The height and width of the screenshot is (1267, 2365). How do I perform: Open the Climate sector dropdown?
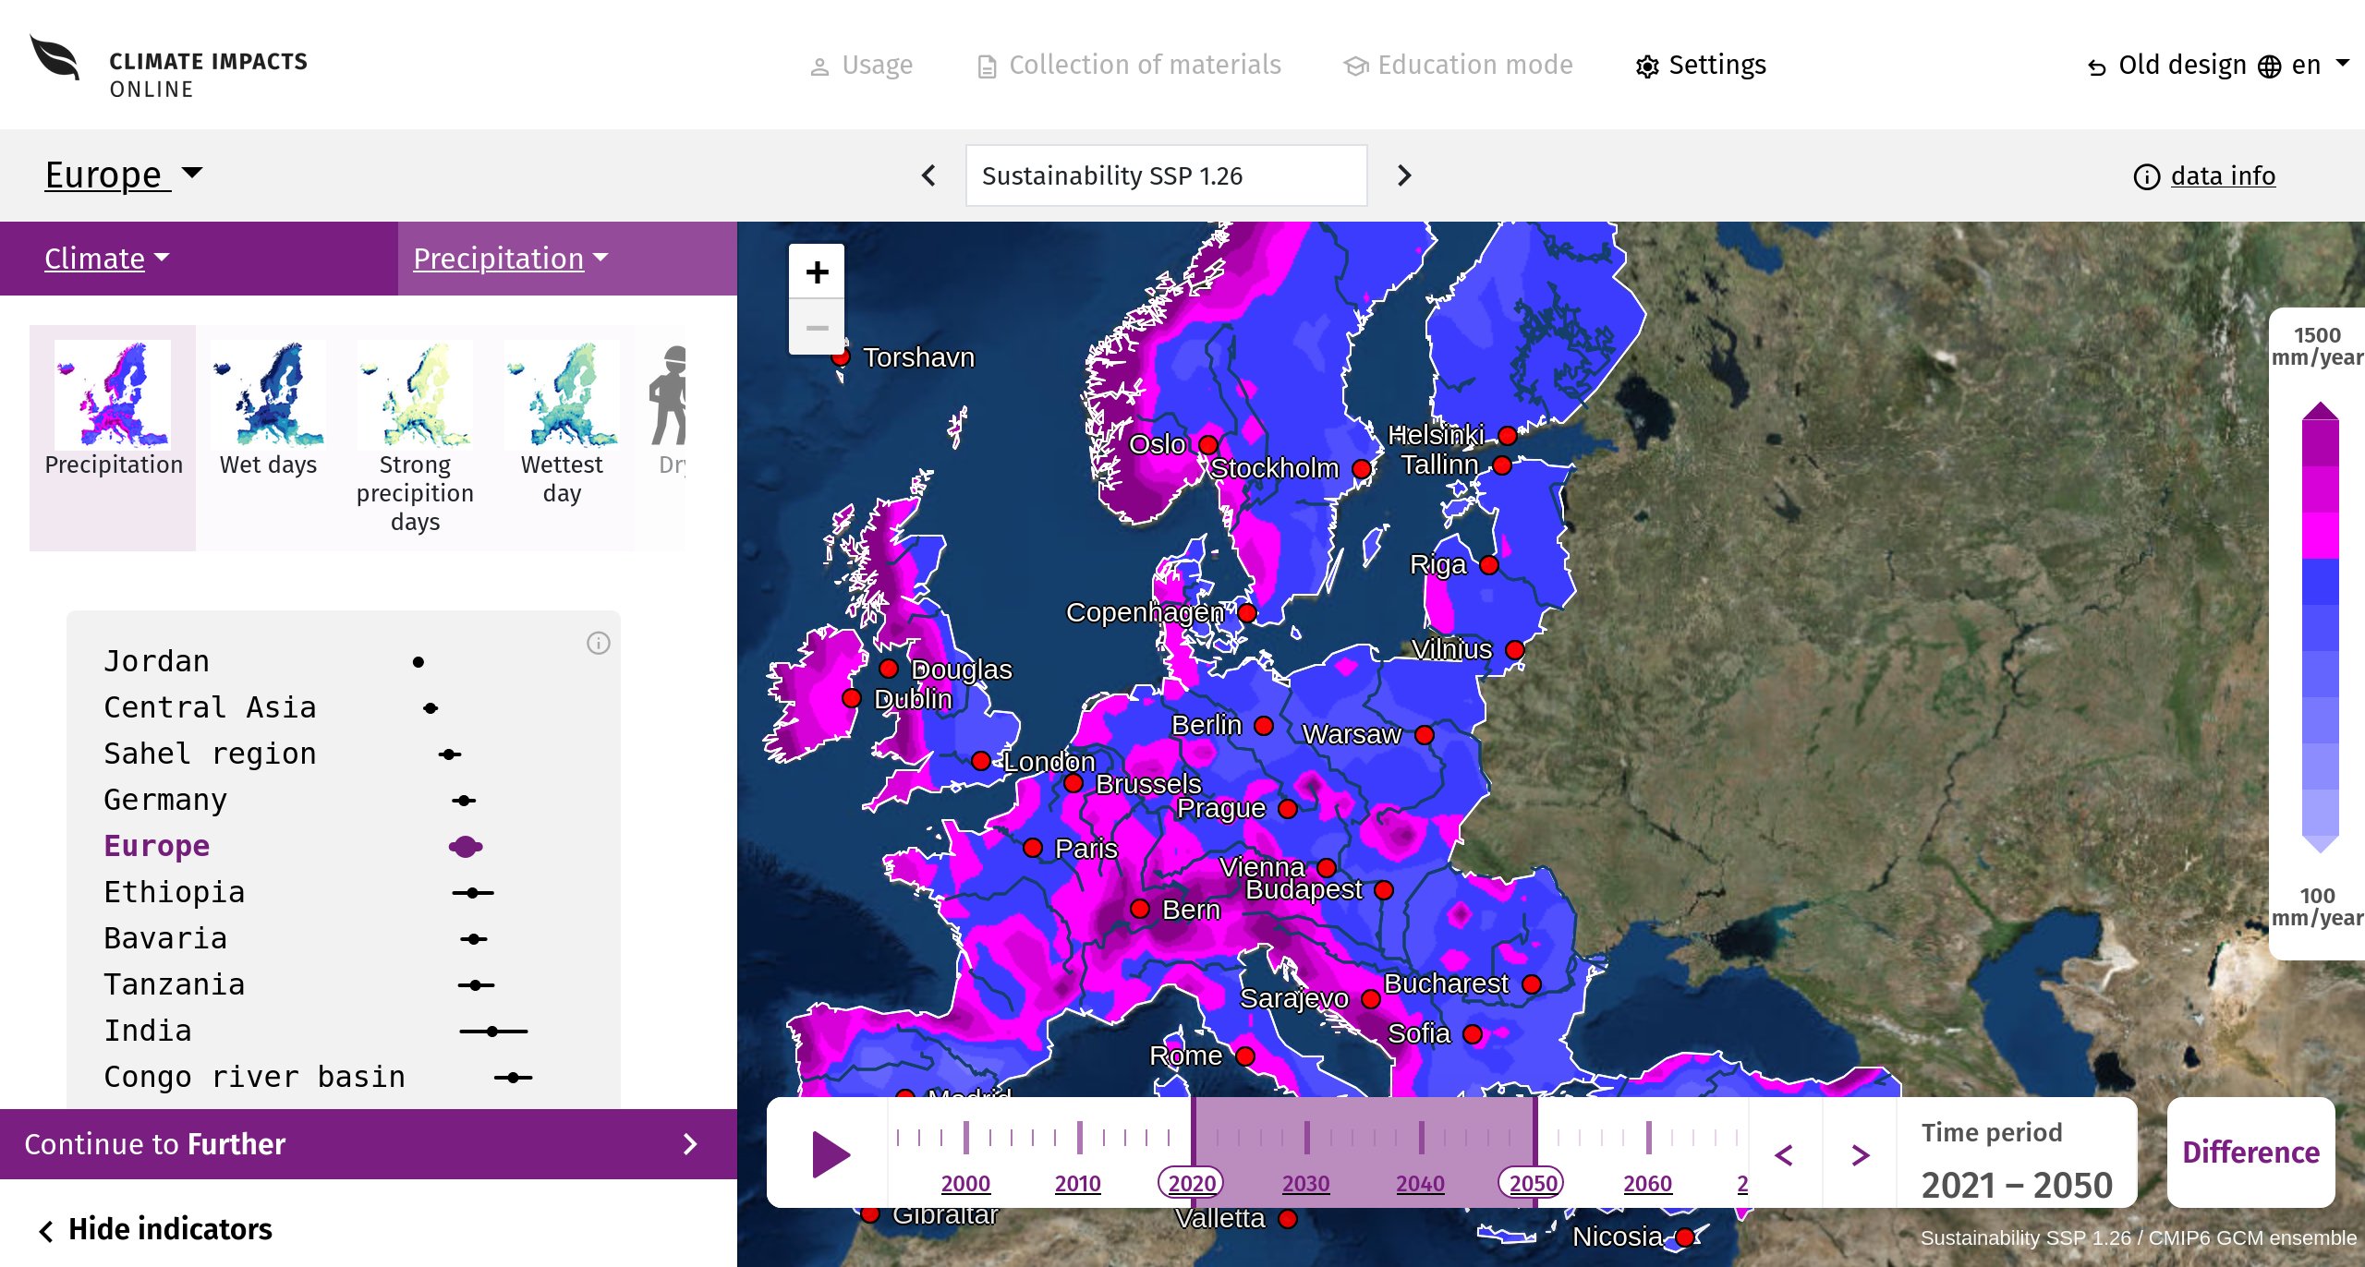point(107,259)
